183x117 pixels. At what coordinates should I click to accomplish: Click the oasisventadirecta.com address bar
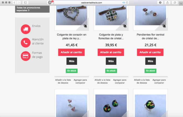coord(92,3)
